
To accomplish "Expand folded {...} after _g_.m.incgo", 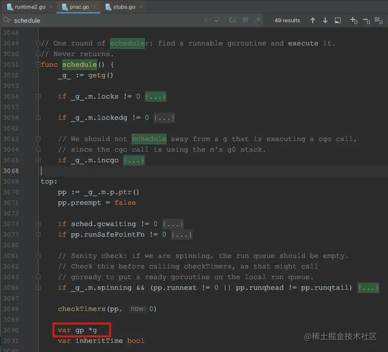I will [134, 160].
